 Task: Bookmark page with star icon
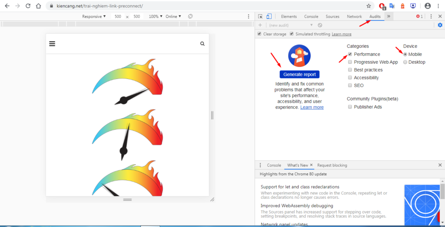369,6
